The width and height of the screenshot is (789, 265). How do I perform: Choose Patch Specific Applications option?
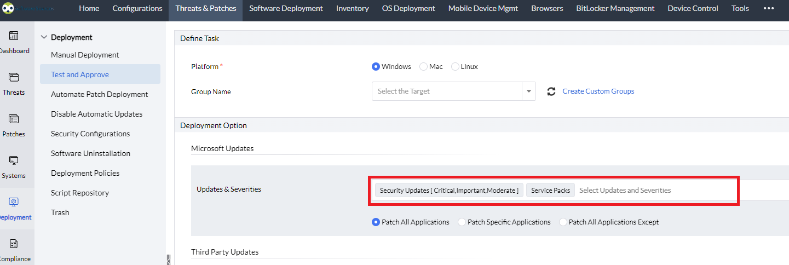[462, 222]
